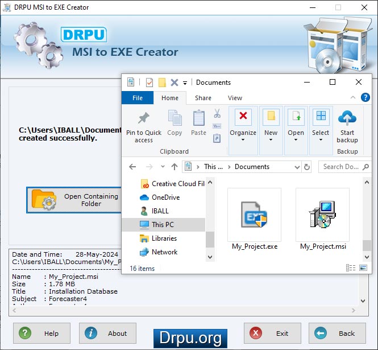
Task: Select Network in navigation pane
Action: pyautogui.click(x=159, y=252)
